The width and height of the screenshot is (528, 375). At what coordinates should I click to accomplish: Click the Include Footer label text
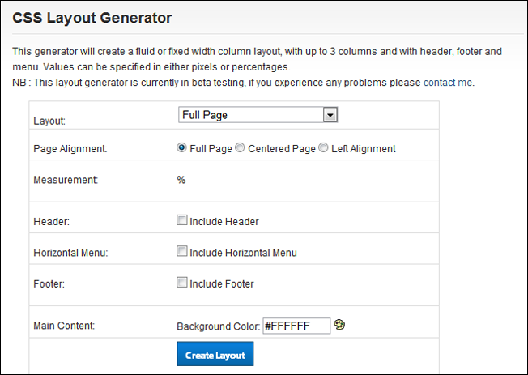coord(222,284)
